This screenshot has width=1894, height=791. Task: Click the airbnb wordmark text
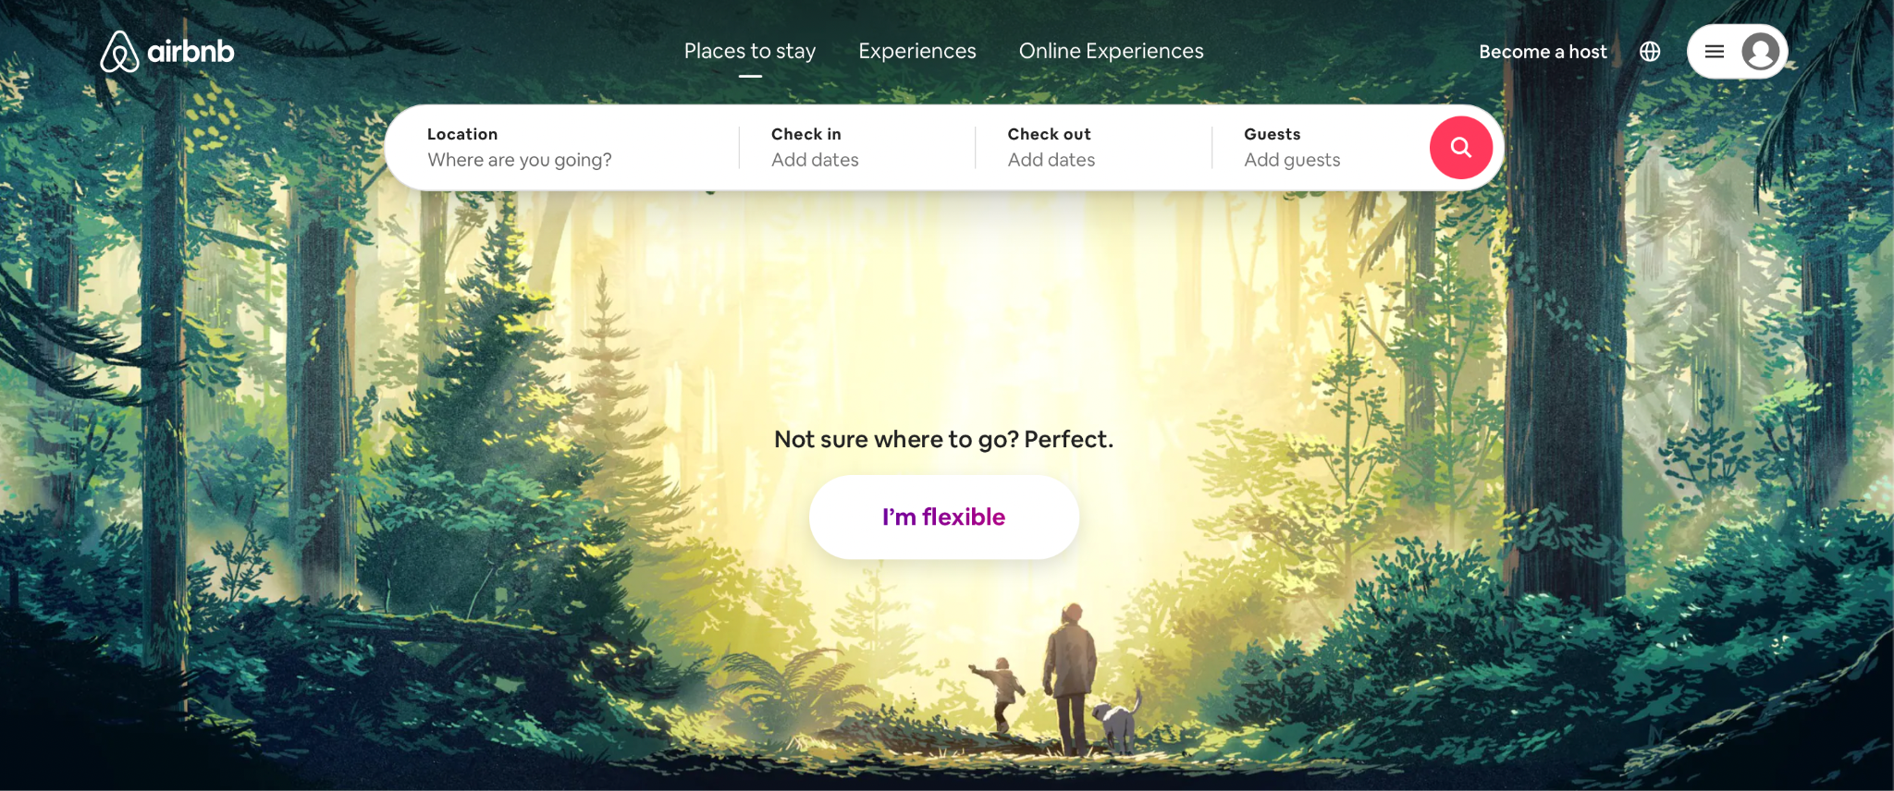click(191, 52)
